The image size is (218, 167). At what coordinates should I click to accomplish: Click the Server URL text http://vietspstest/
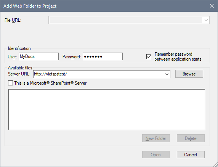click(51, 74)
